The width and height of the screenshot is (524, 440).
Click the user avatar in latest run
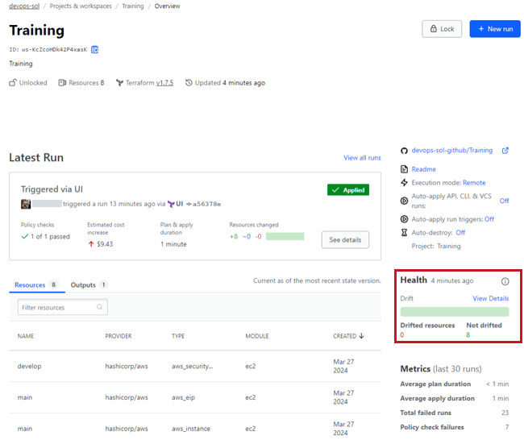click(26, 204)
